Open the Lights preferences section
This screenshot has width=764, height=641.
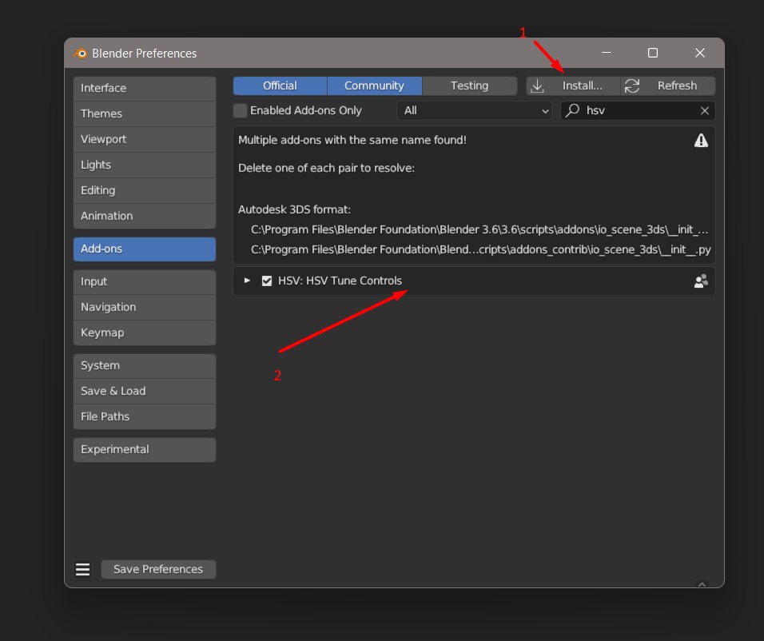pyautogui.click(x=144, y=165)
